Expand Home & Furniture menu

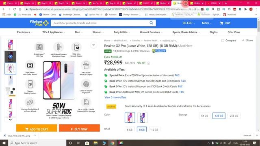tap(151, 32)
